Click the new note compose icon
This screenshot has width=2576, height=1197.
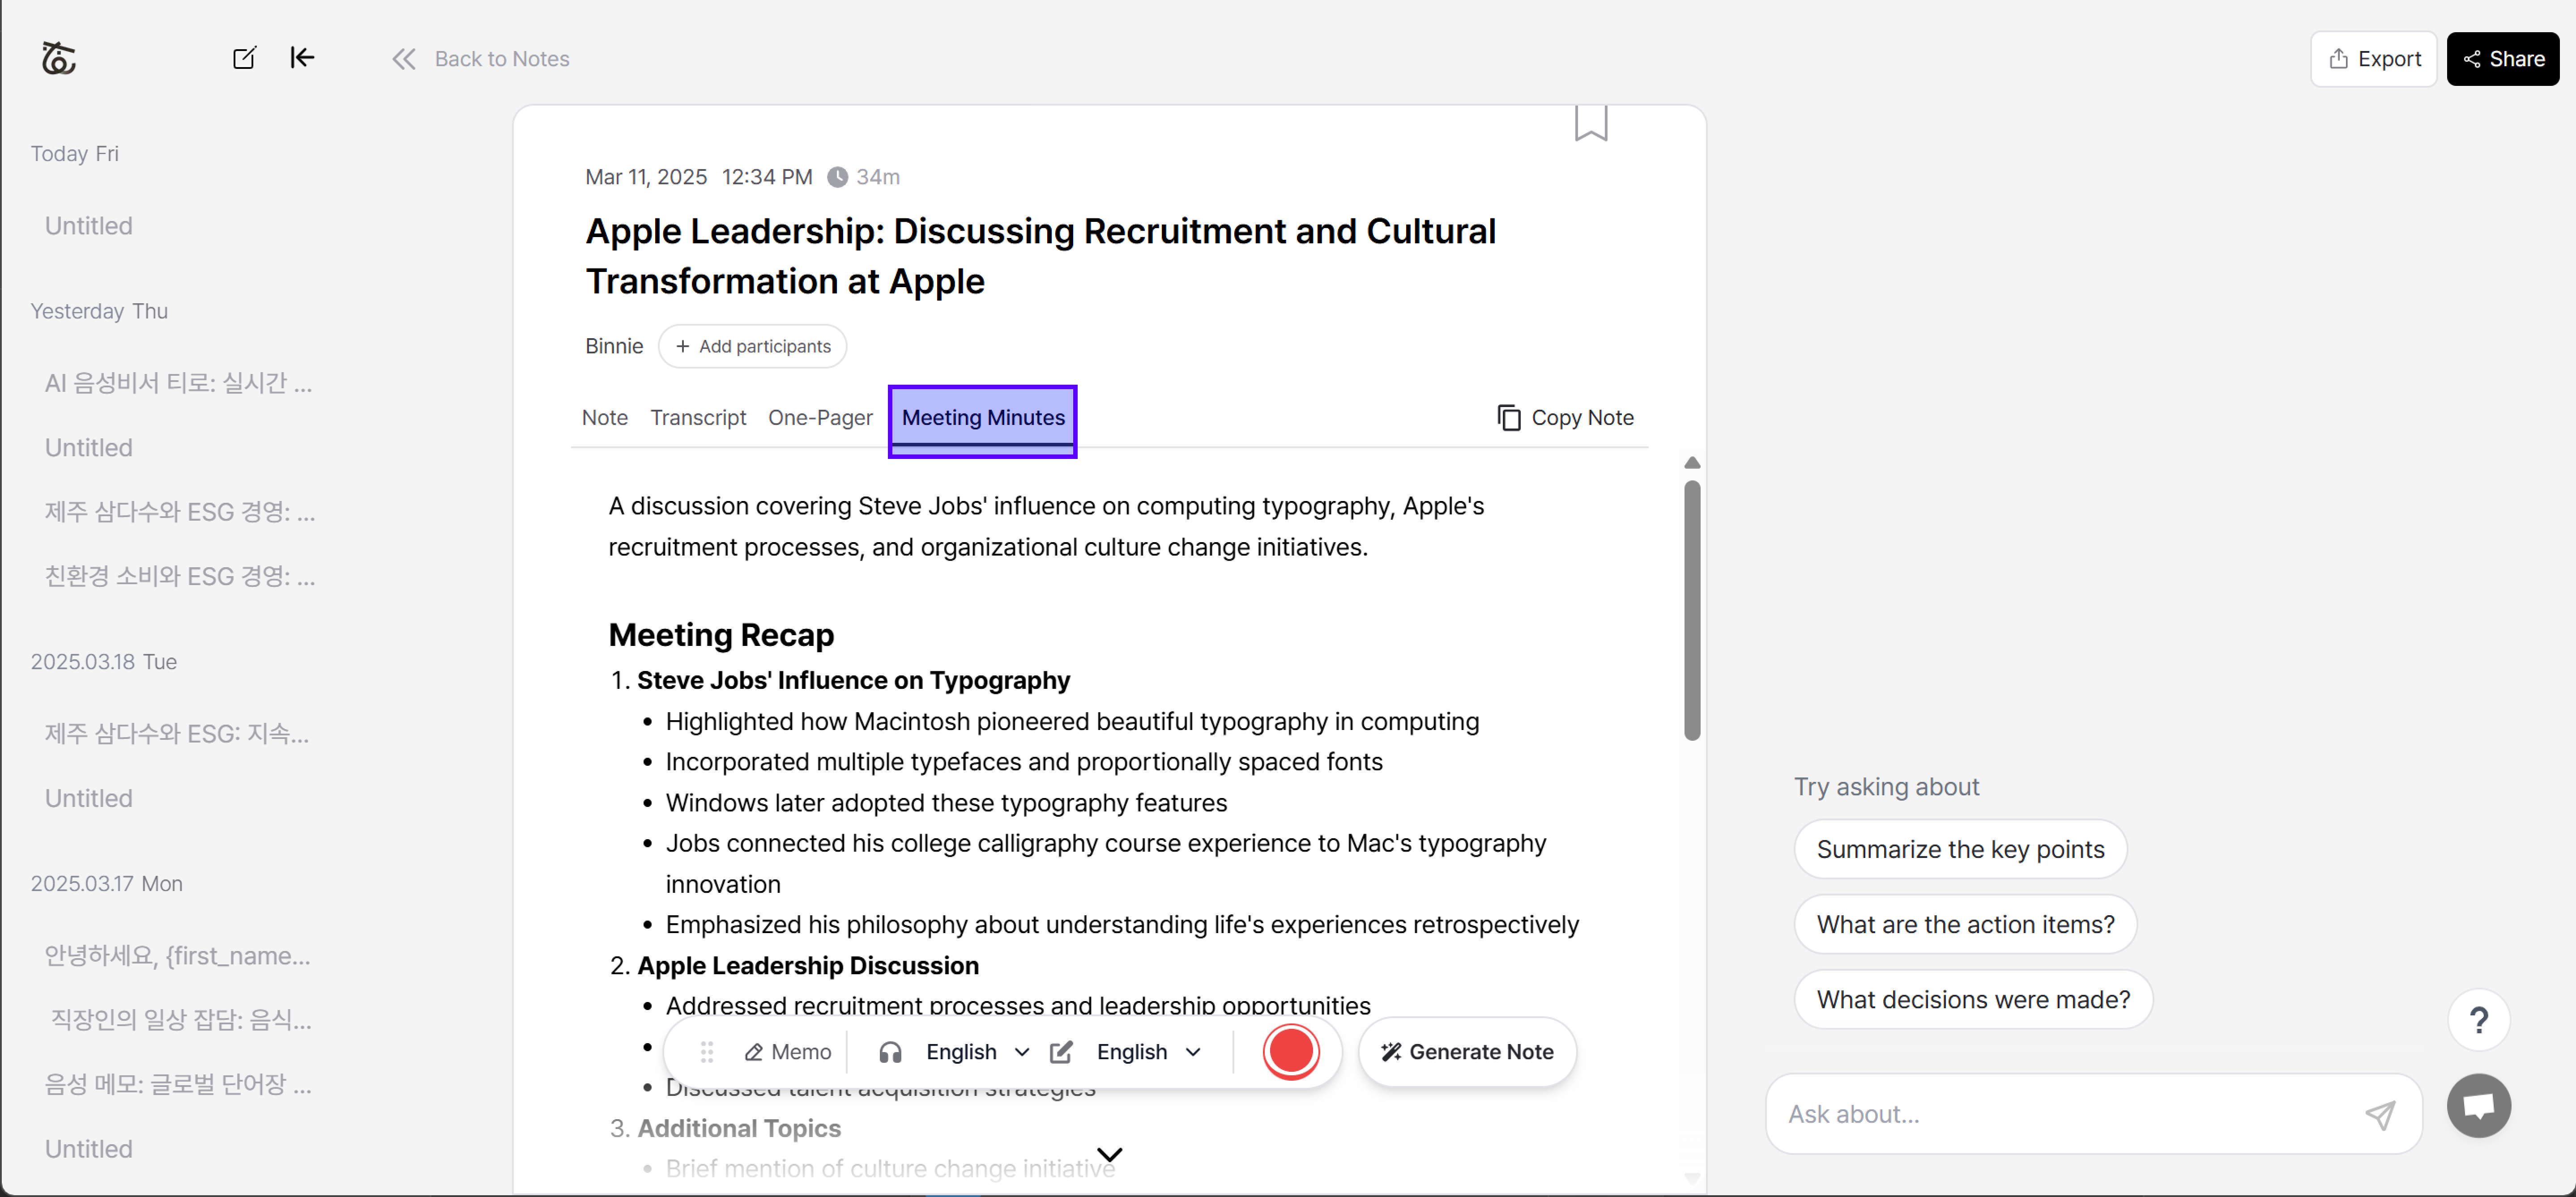tap(244, 58)
